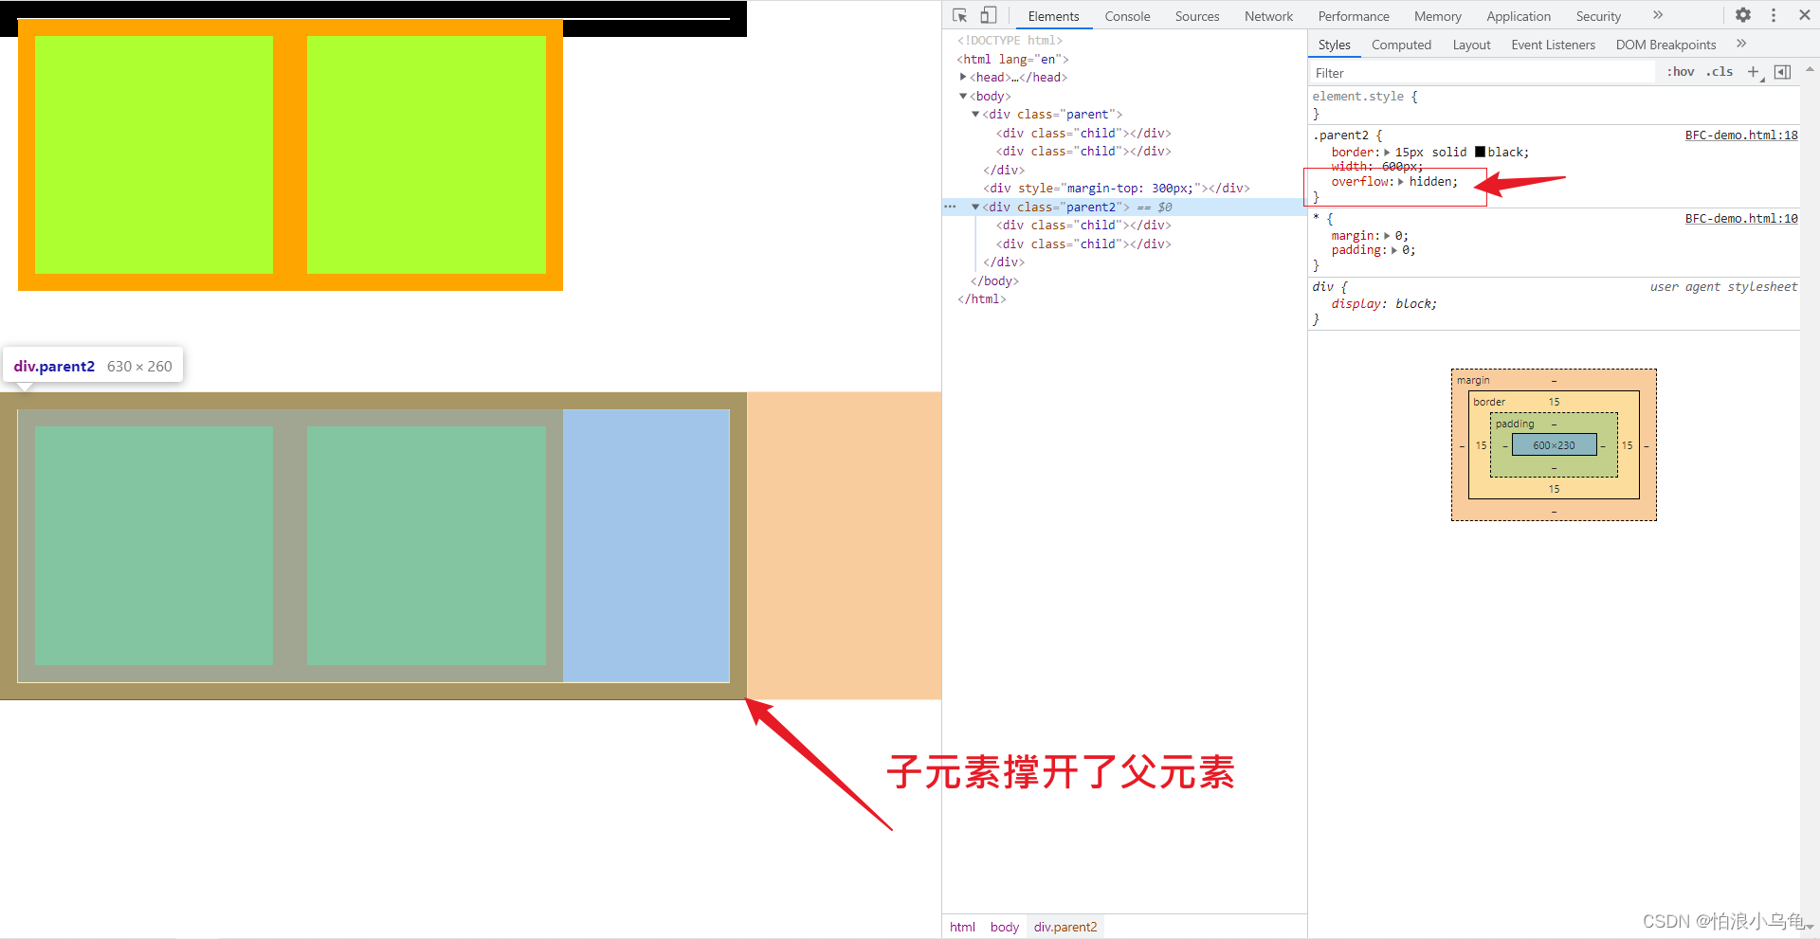The width and height of the screenshot is (1820, 939).
Task: Open the Console panel
Action: pyautogui.click(x=1126, y=15)
